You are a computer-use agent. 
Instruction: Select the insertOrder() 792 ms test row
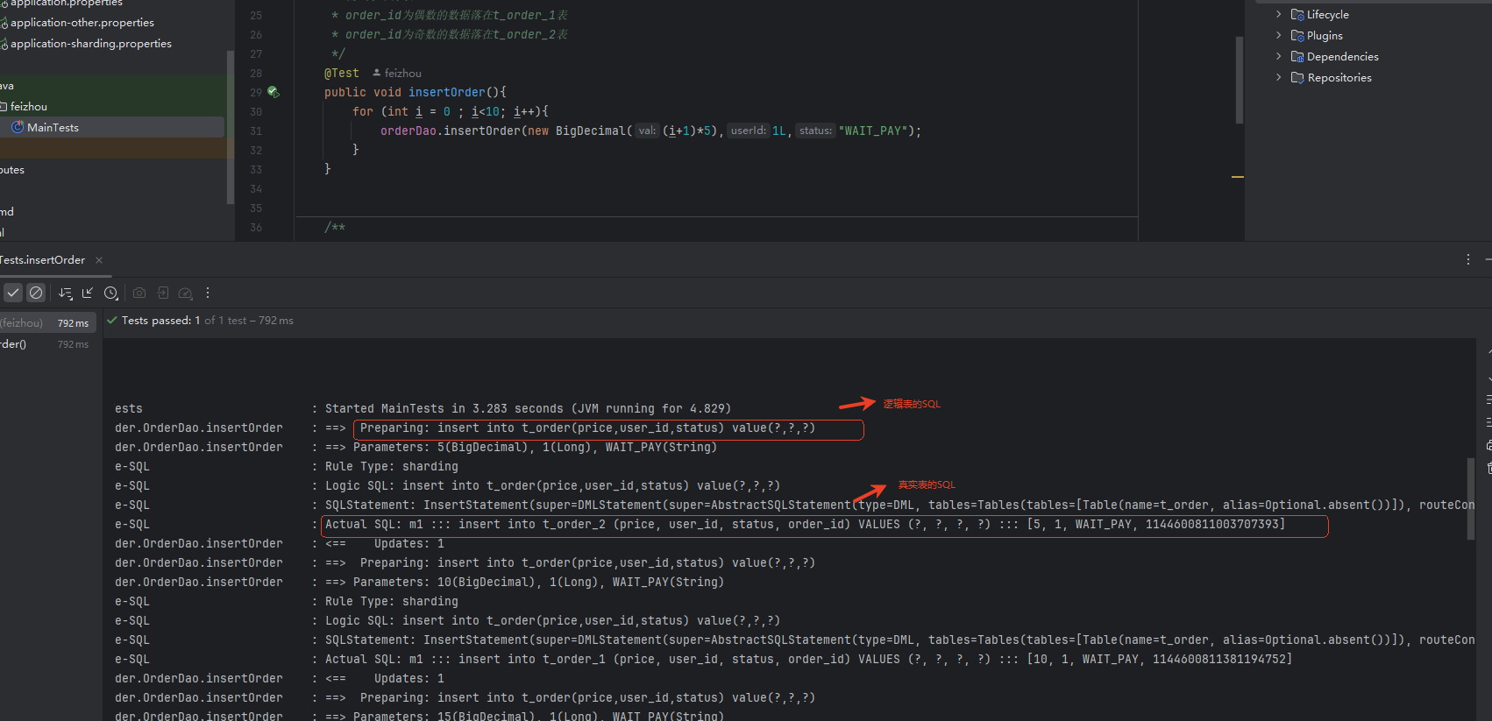[x=47, y=344]
